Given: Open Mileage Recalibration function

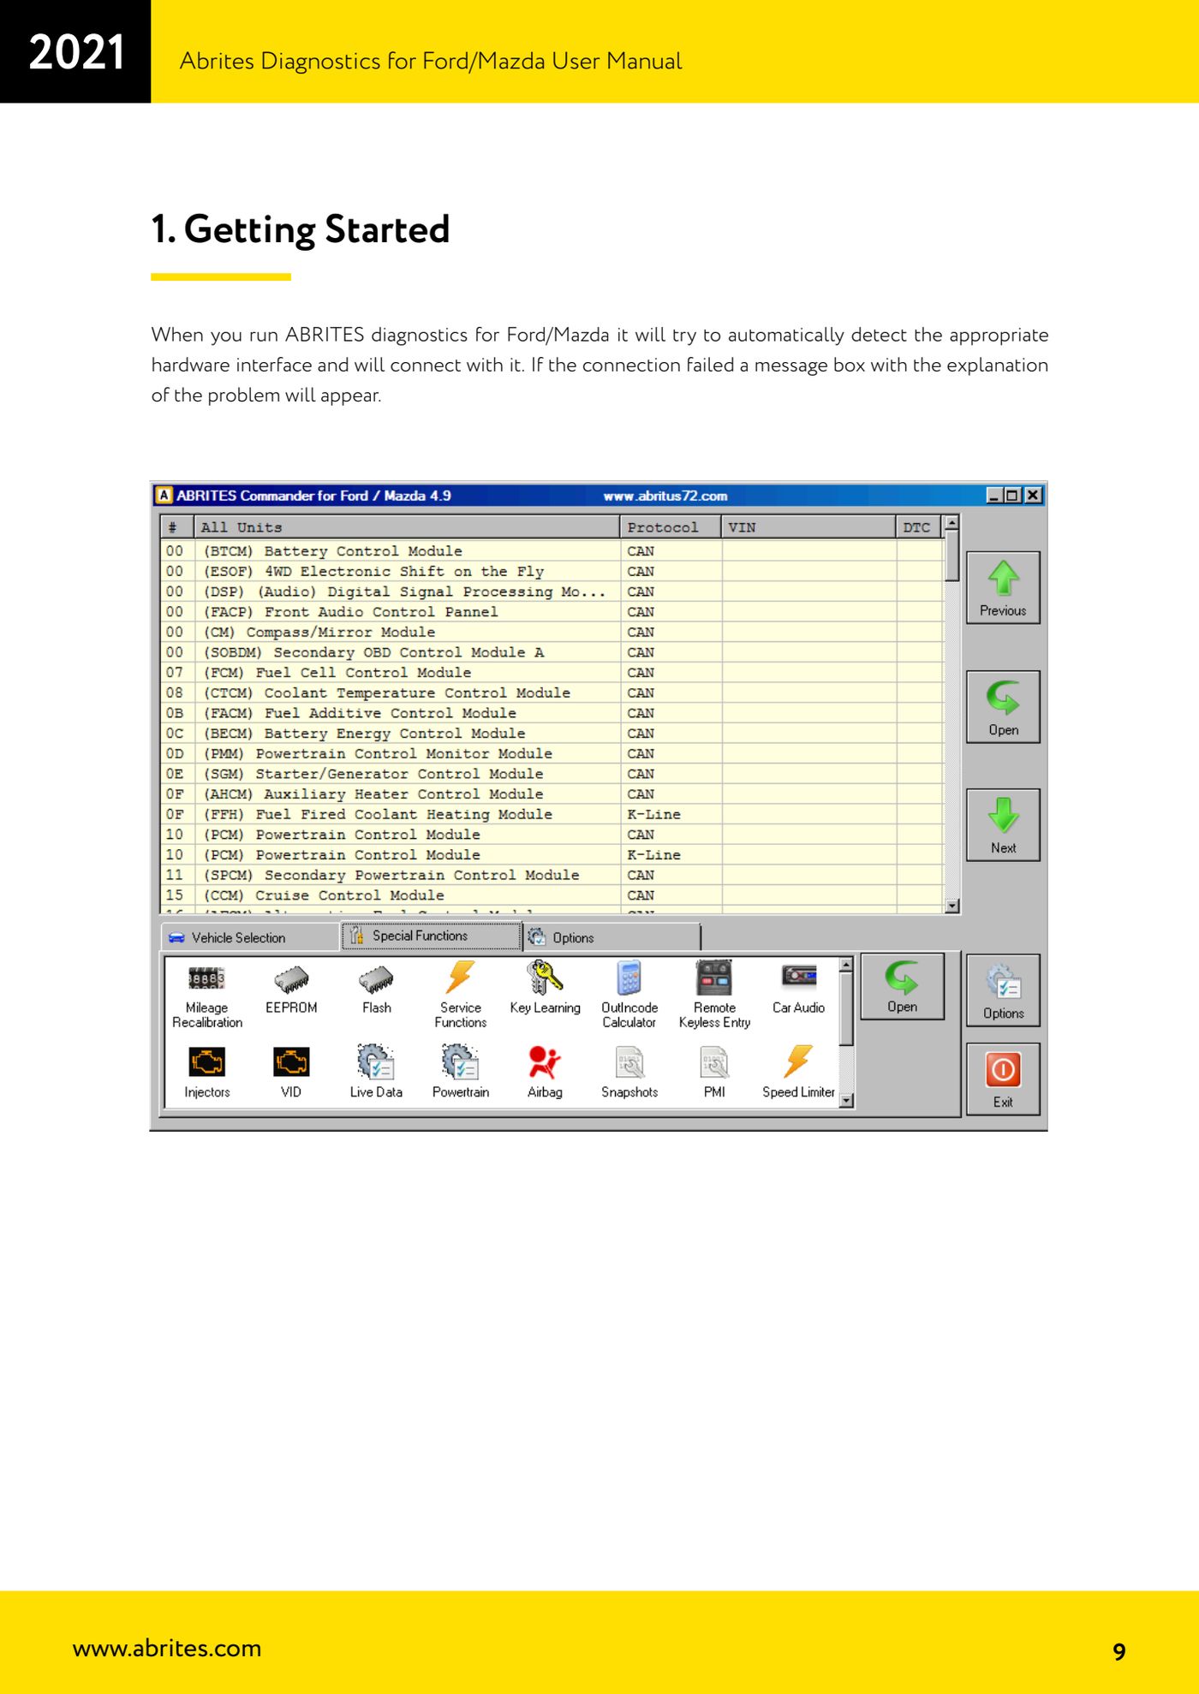Looking at the screenshot, I should [x=207, y=995].
